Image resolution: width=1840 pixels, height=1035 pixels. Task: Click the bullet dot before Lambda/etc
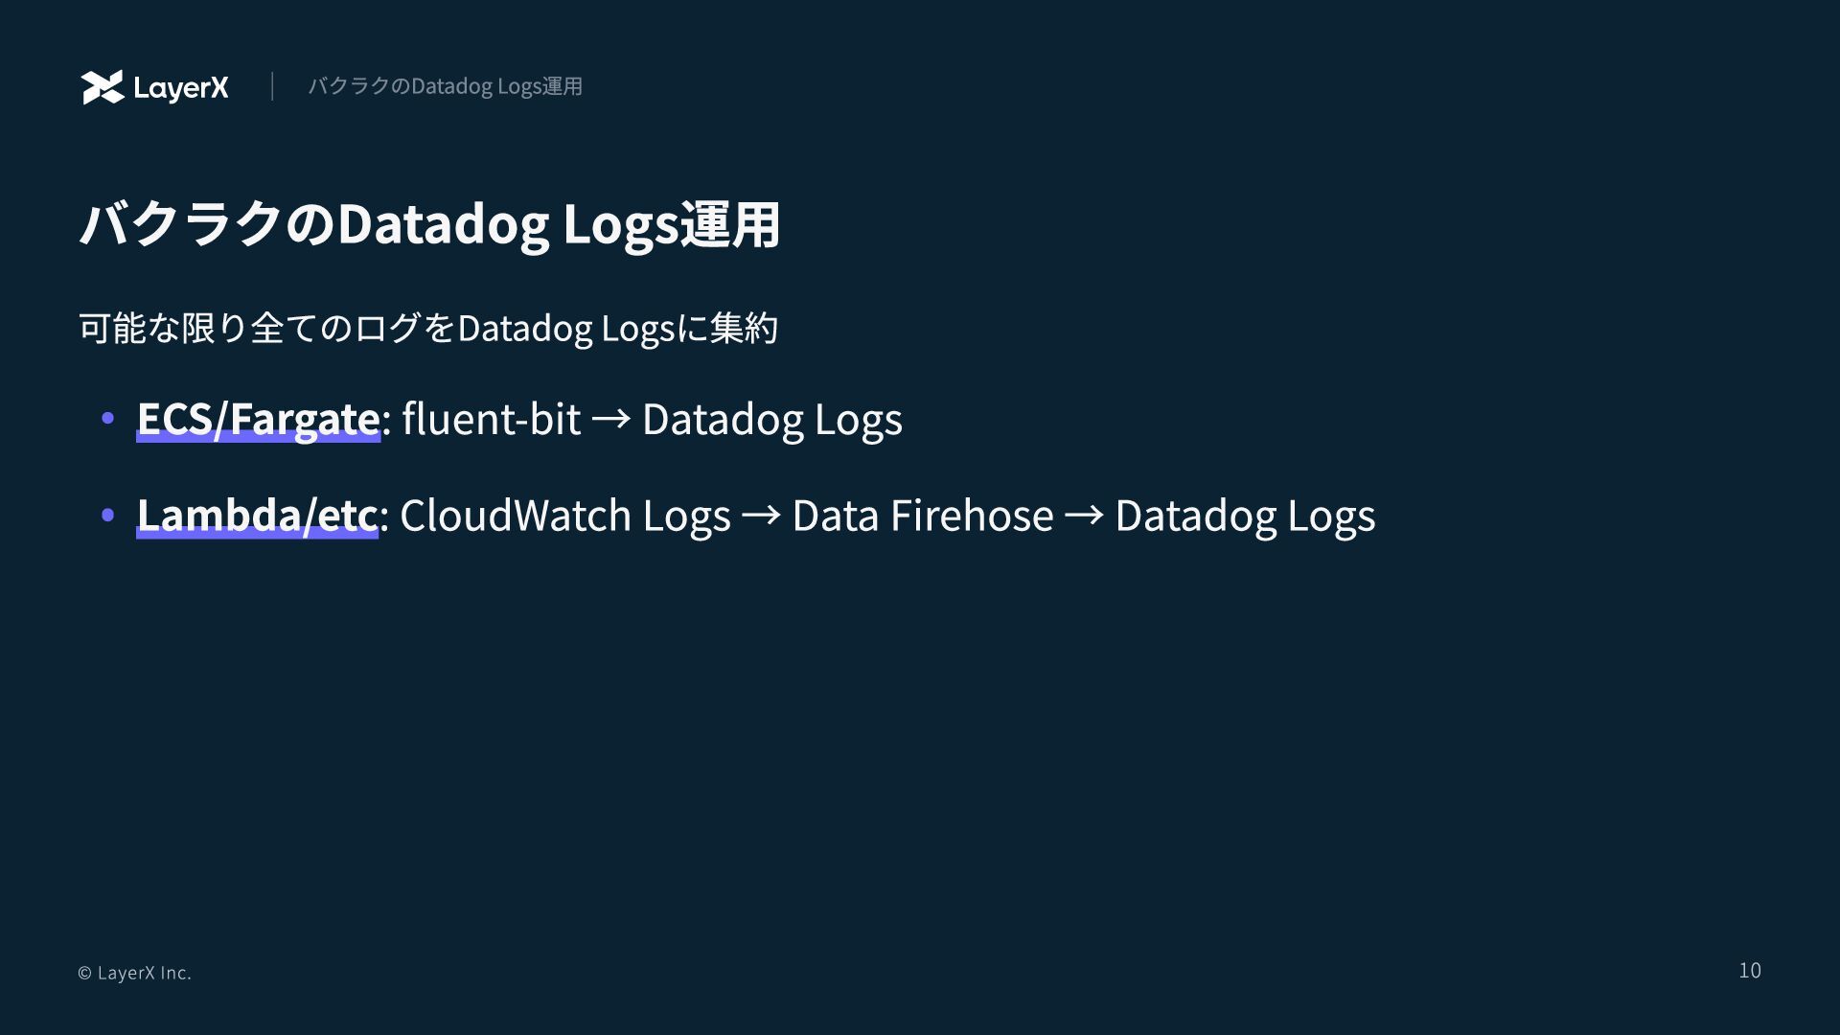pos(107,515)
